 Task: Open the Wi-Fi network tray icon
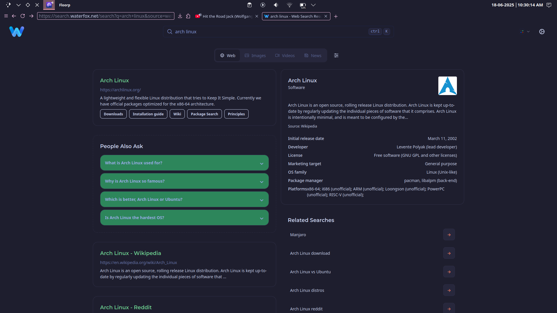point(289,5)
